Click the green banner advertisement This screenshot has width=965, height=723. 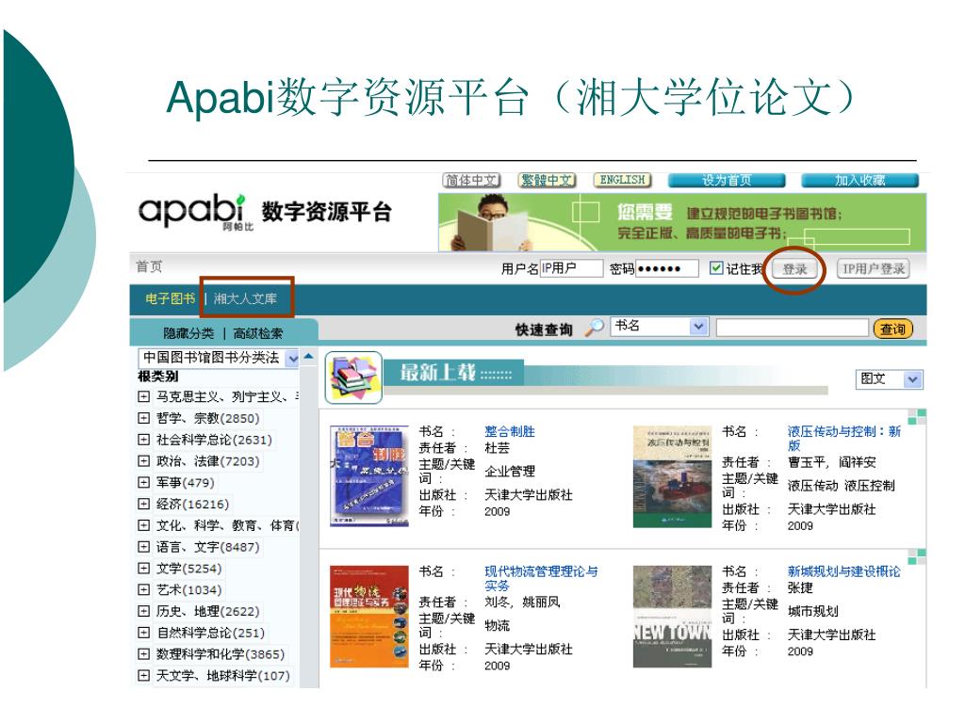point(682,222)
